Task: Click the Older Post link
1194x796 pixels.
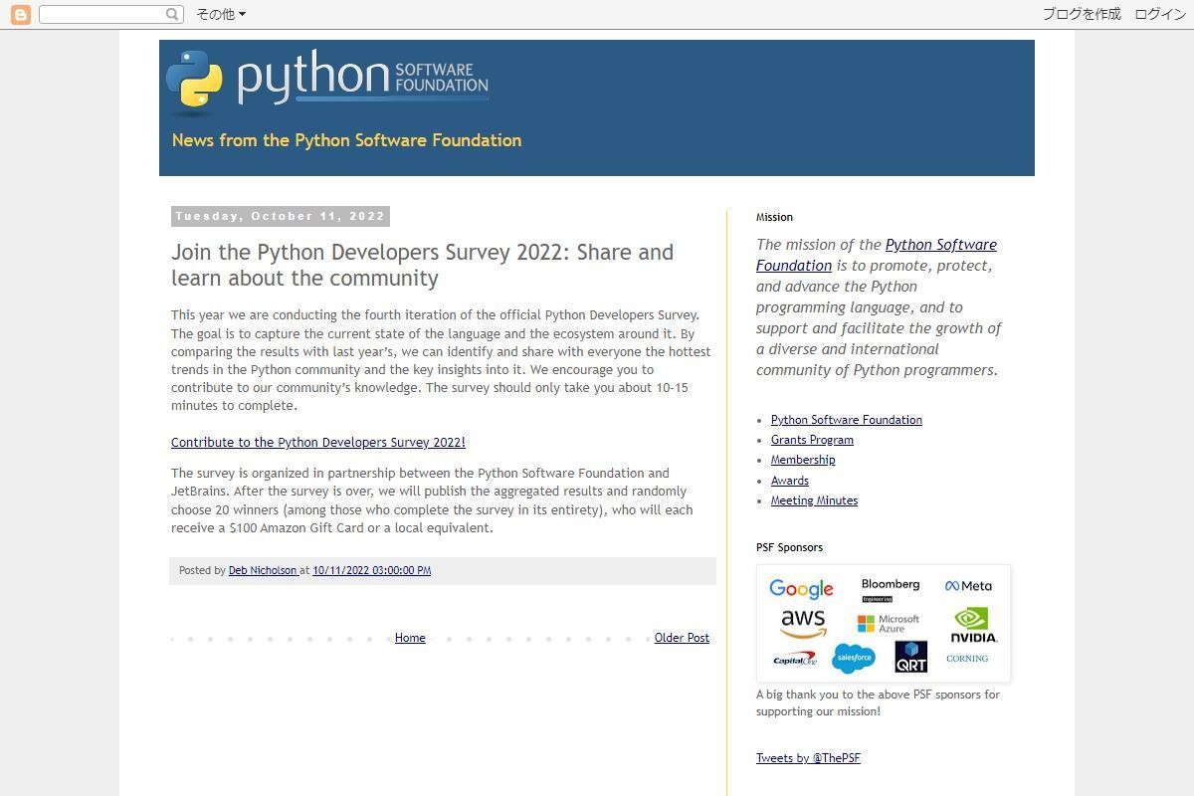Action: click(682, 637)
